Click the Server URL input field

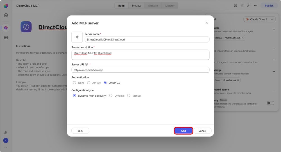pyautogui.click(x=140, y=70)
